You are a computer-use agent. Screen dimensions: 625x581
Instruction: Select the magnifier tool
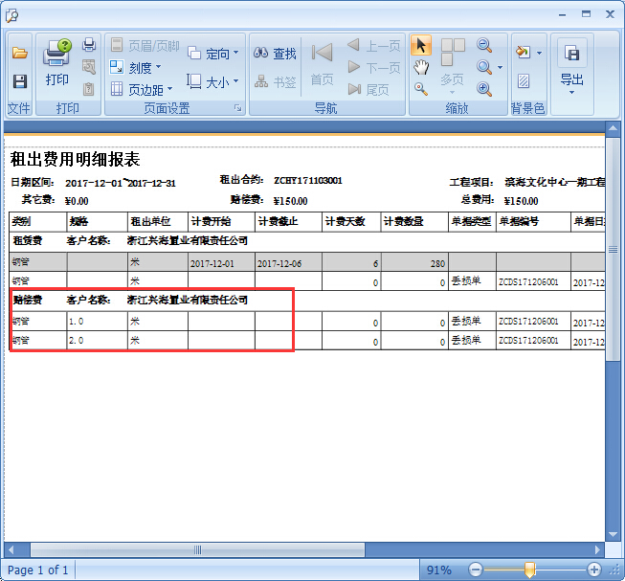(421, 88)
